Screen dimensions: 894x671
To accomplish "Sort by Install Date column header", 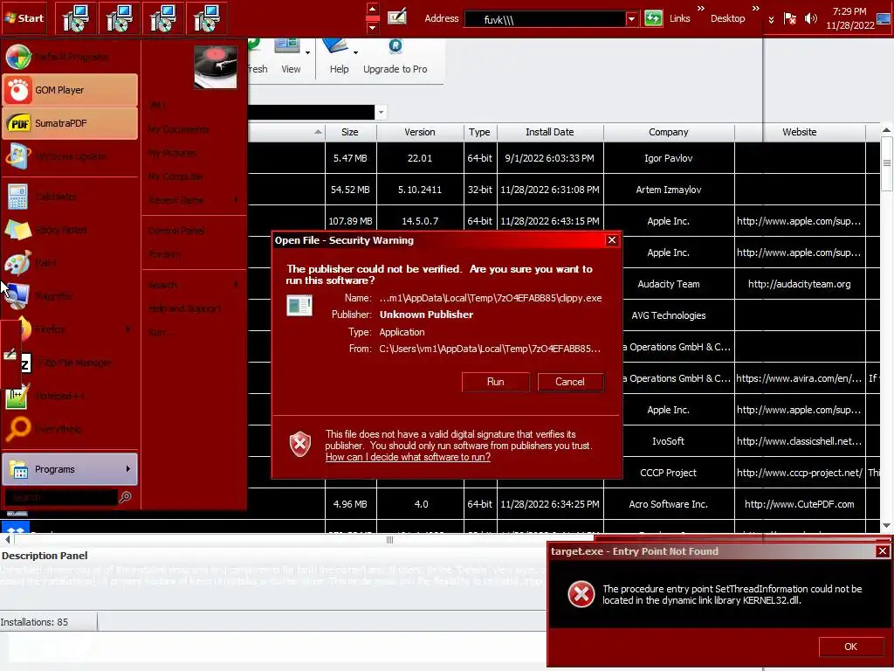I will tap(550, 132).
